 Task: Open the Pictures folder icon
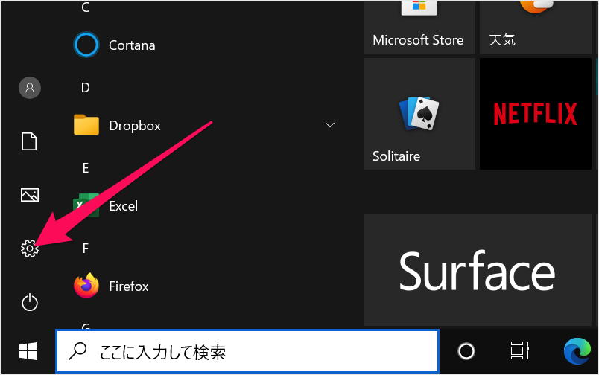29,195
